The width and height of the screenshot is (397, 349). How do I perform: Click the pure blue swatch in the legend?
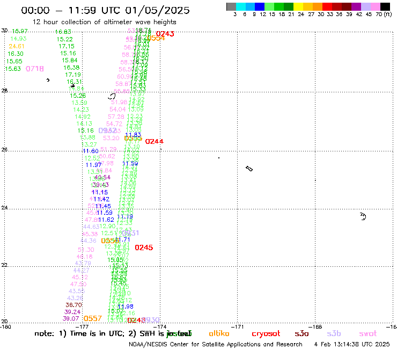tap(260, 6)
